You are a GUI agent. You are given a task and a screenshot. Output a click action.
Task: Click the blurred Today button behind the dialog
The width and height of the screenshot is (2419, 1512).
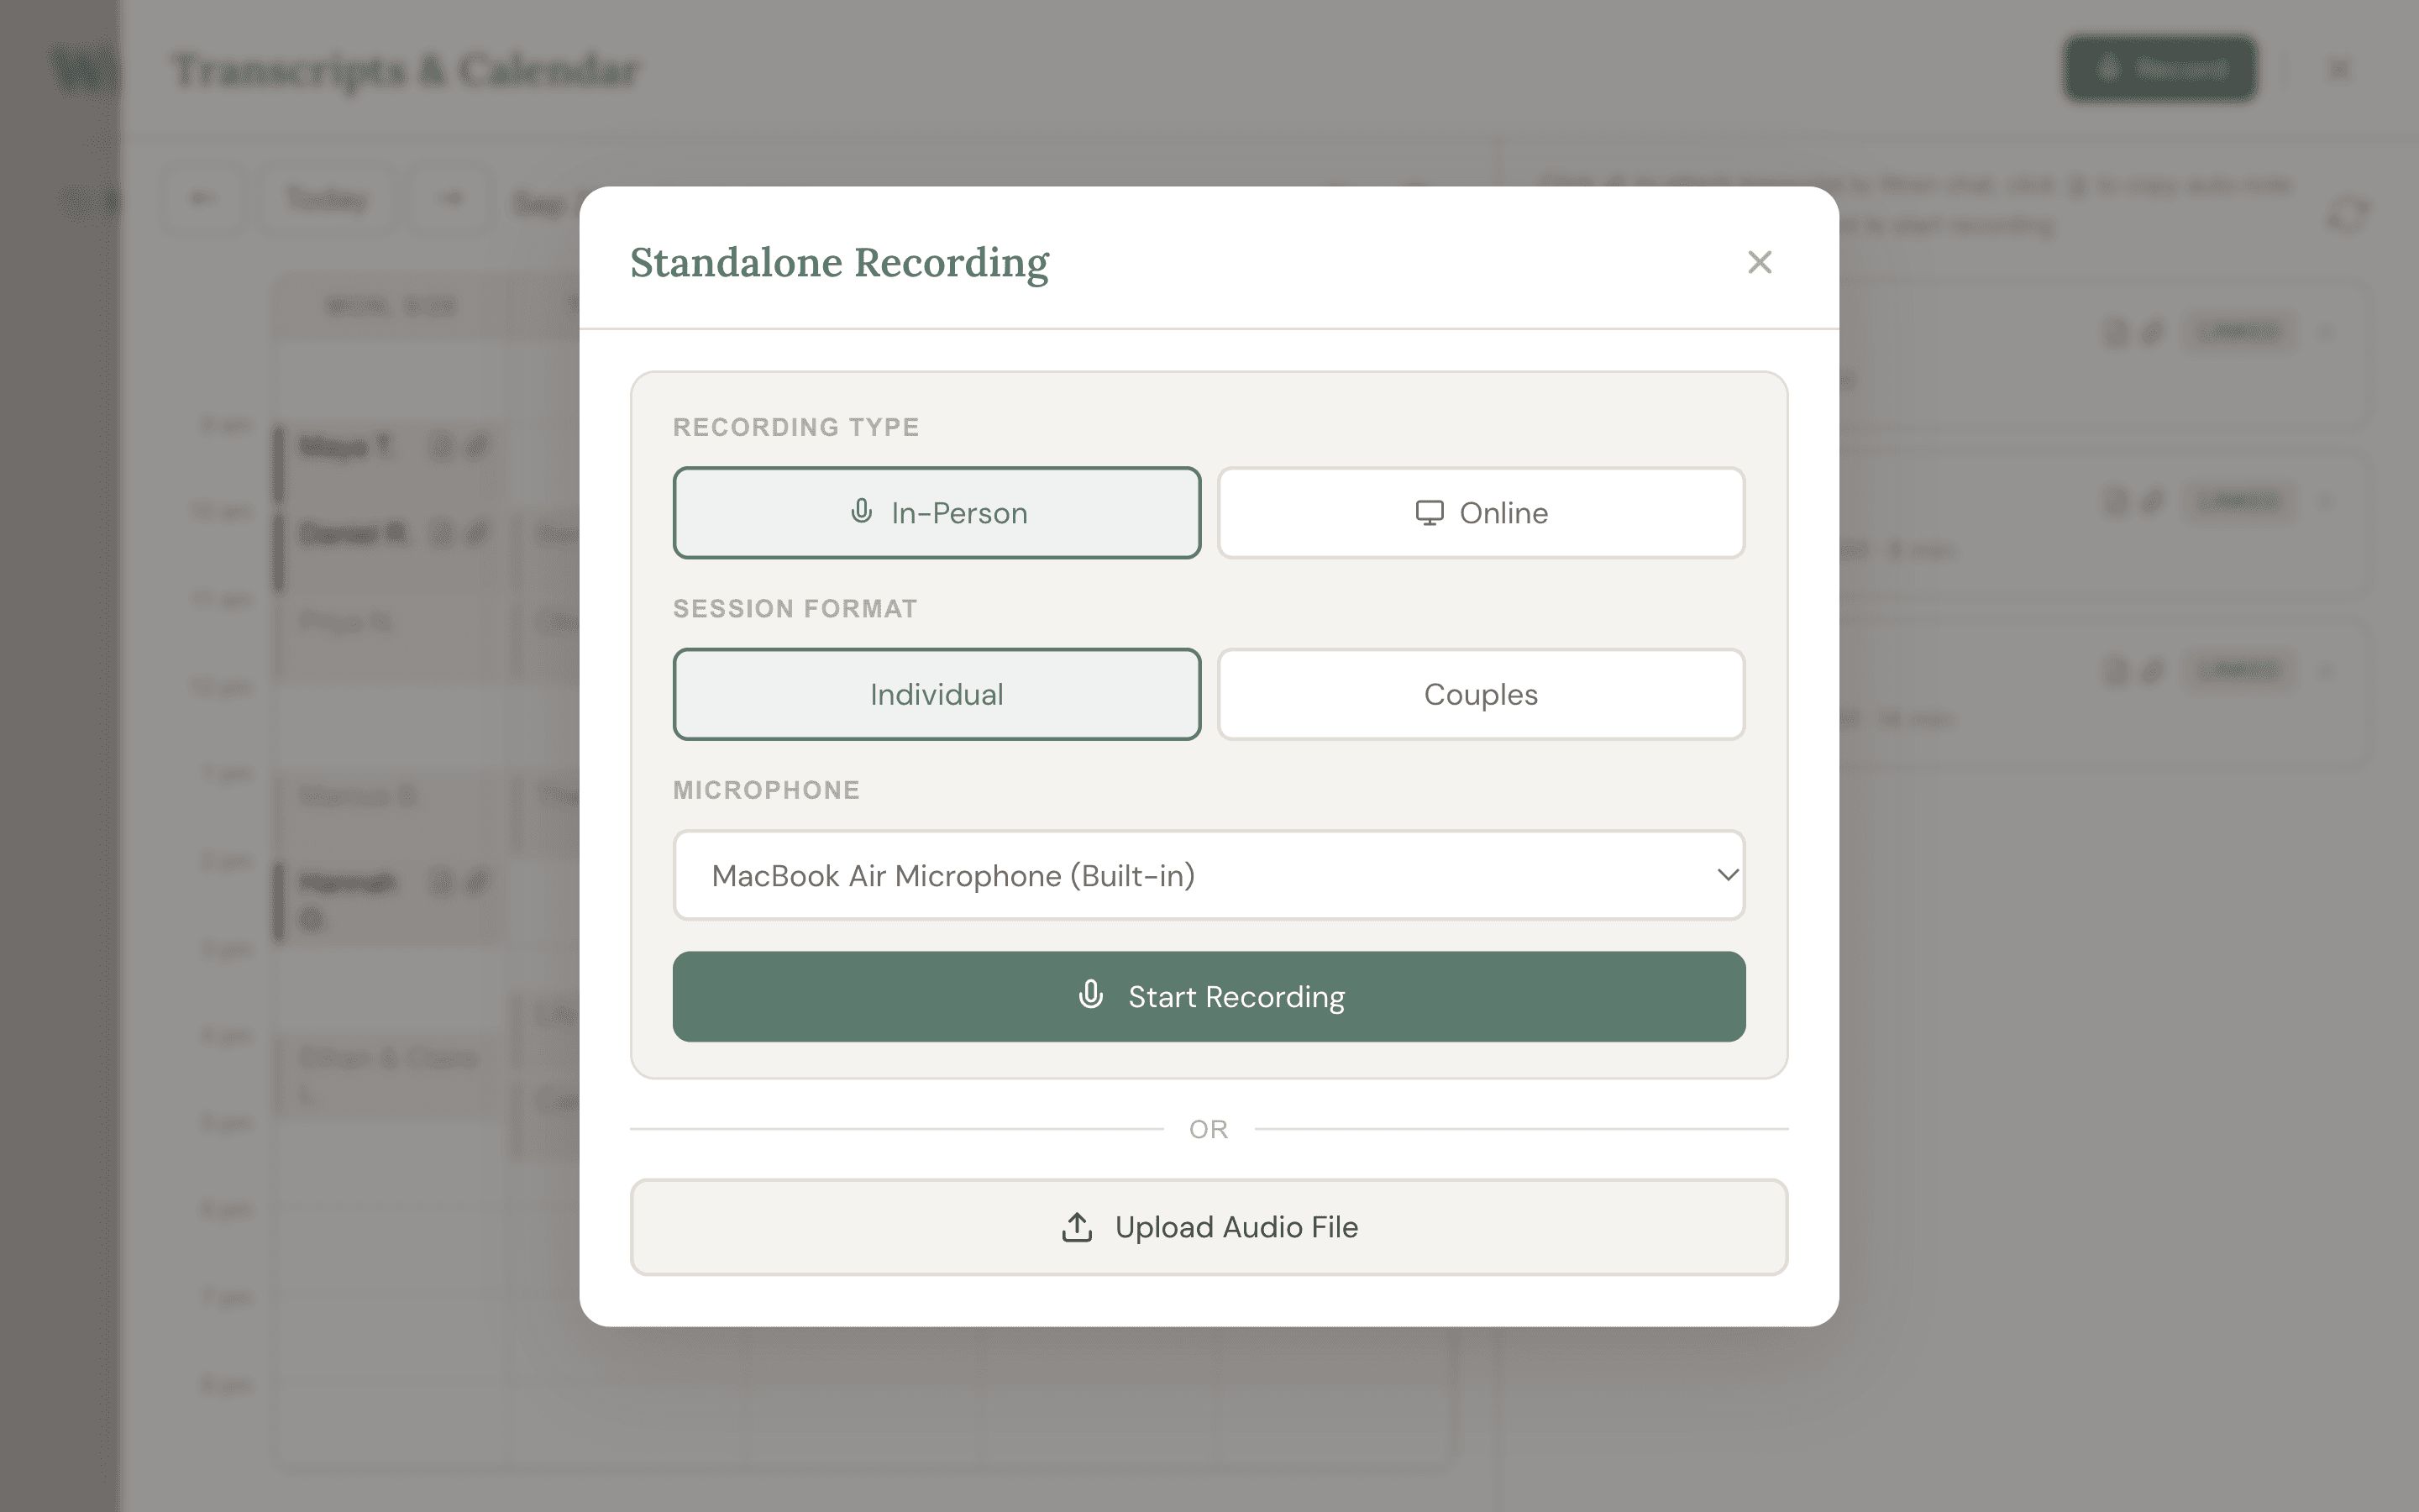click(x=327, y=200)
